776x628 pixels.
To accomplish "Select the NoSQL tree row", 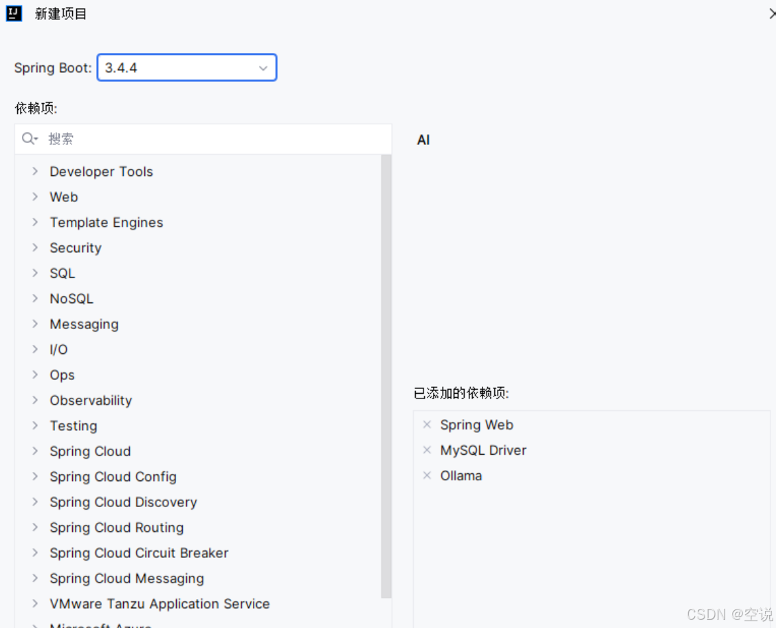I will pyautogui.click(x=198, y=298).
